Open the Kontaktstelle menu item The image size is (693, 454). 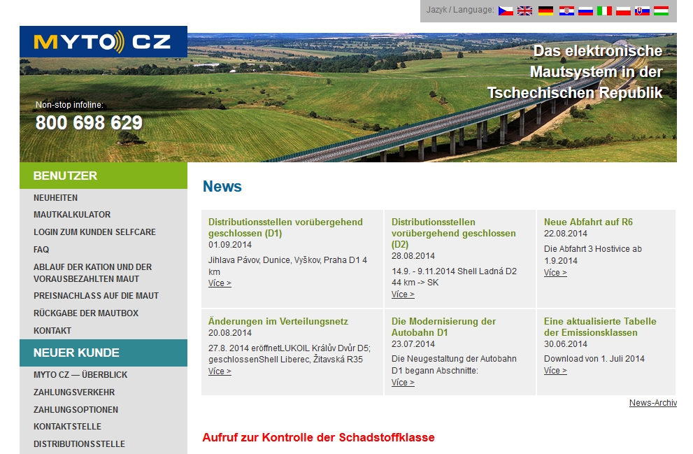pyautogui.click(x=68, y=427)
